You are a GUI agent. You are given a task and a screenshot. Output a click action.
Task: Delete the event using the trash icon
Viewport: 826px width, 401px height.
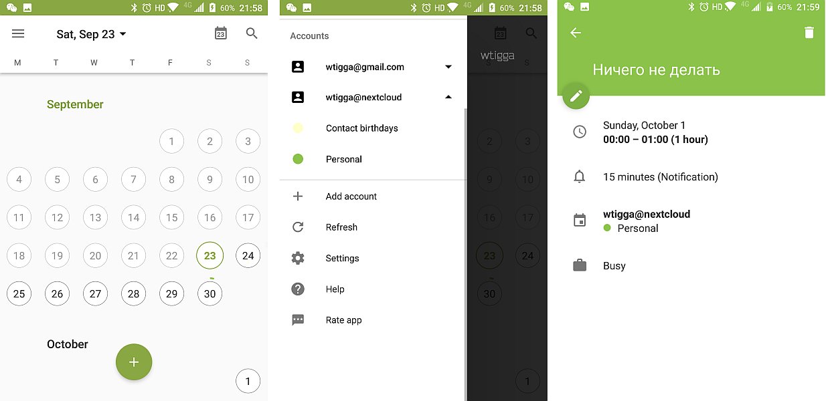tap(809, 31)
